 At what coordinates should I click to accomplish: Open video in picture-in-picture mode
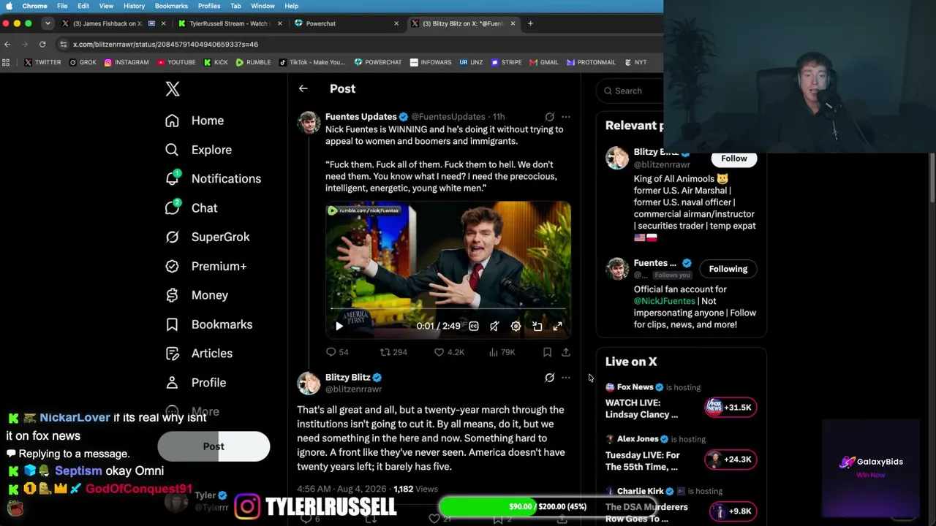coord(537,327)
